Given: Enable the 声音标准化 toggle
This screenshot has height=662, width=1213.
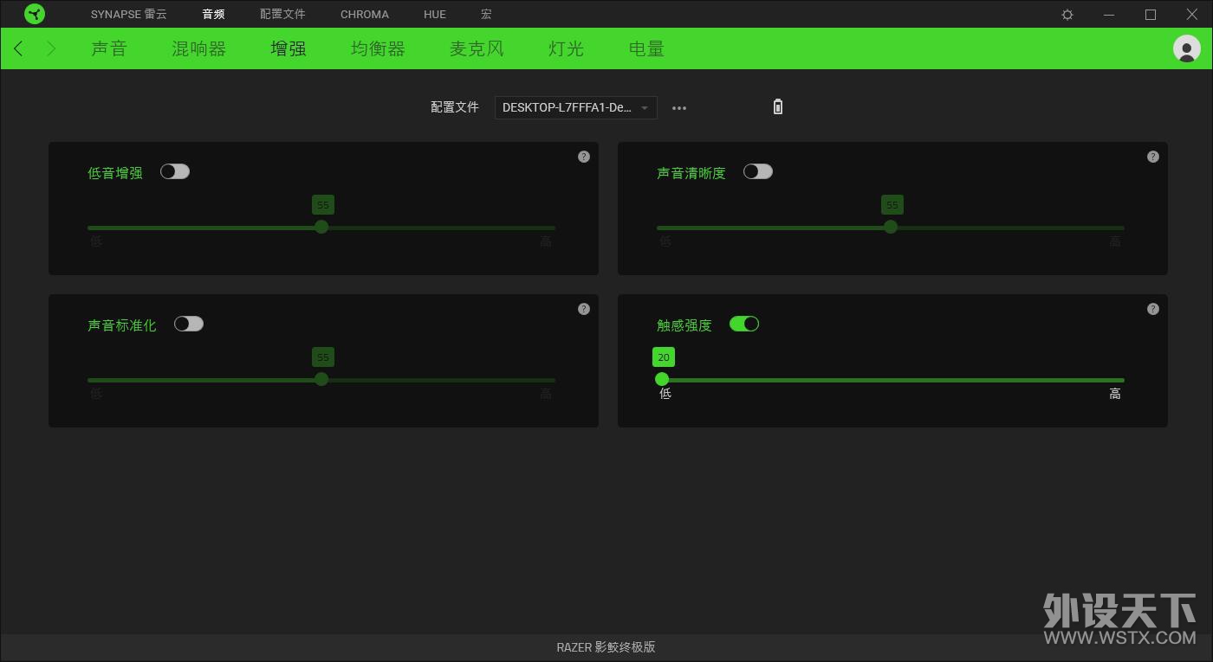Looking at the screenshot, I should pyautogui.click(x=189, y=324).
